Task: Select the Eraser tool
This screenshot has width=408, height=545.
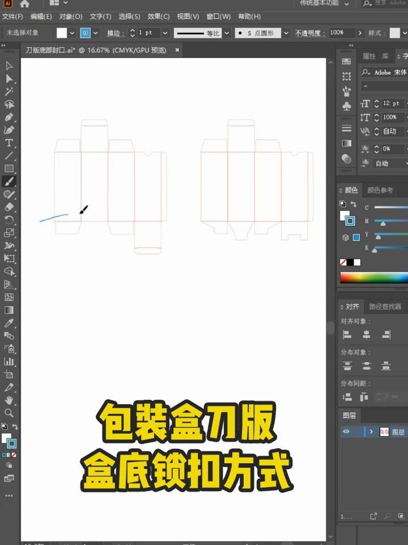Action: click(9, 207)
